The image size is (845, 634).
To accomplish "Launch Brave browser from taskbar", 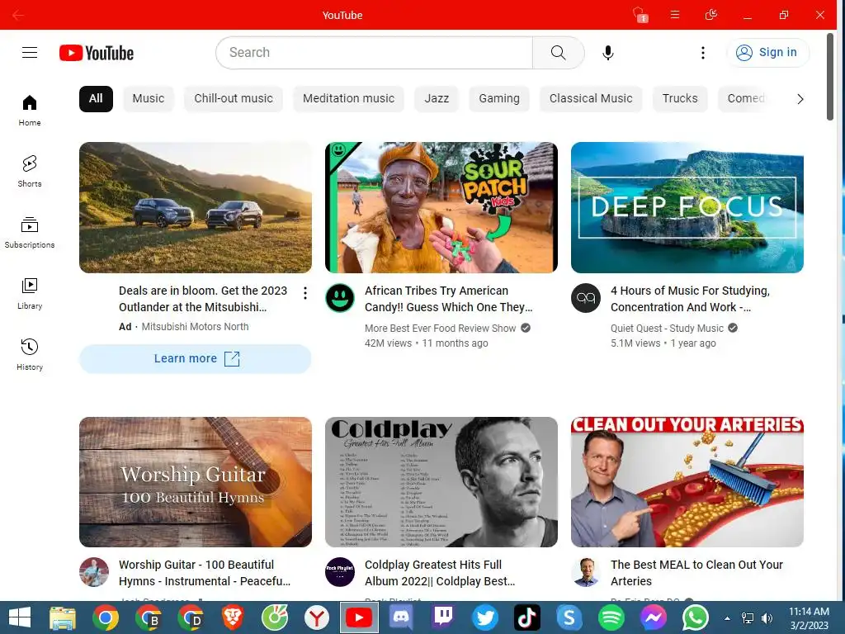I will click(232, 617).
